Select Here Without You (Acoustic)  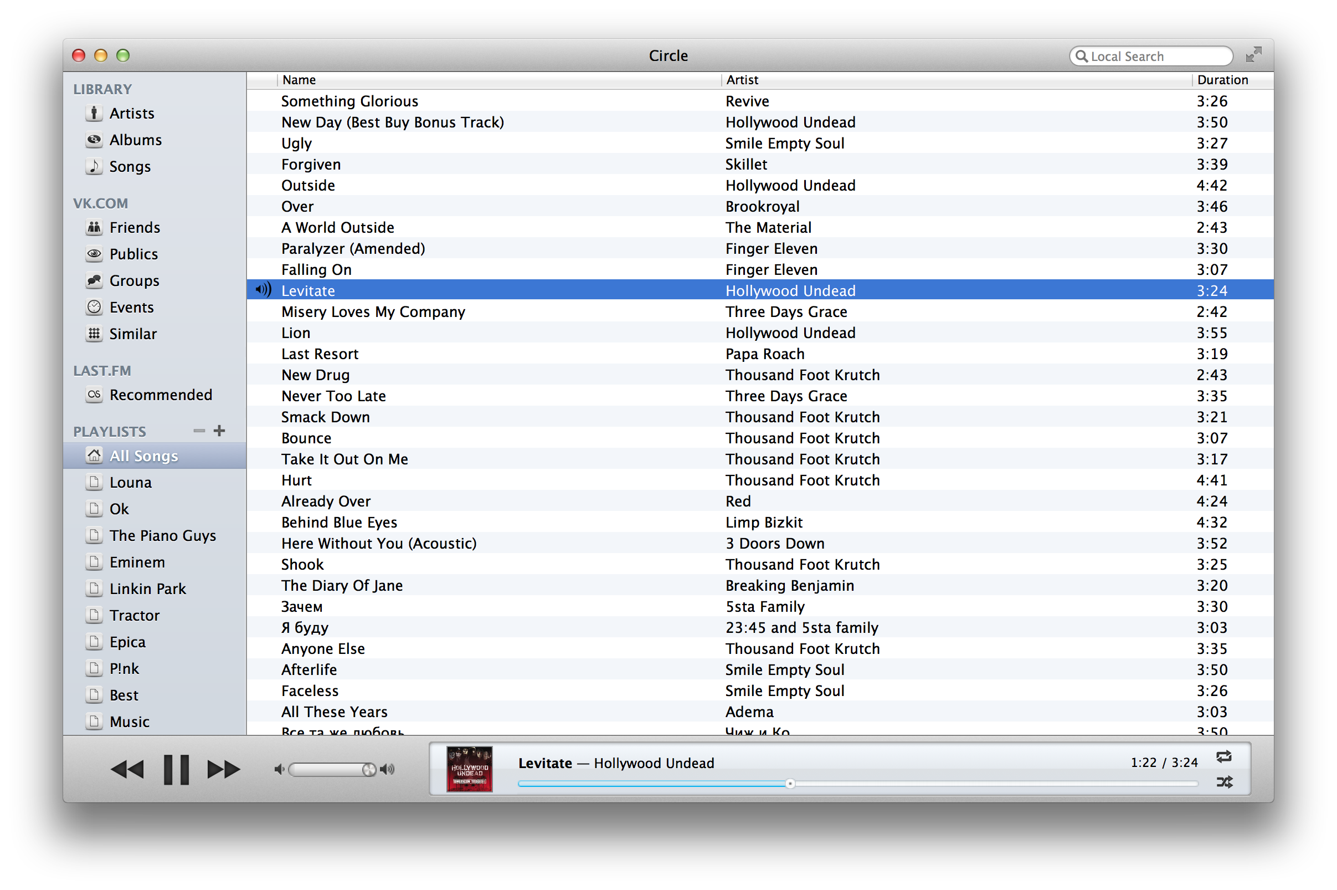[760, 543]
